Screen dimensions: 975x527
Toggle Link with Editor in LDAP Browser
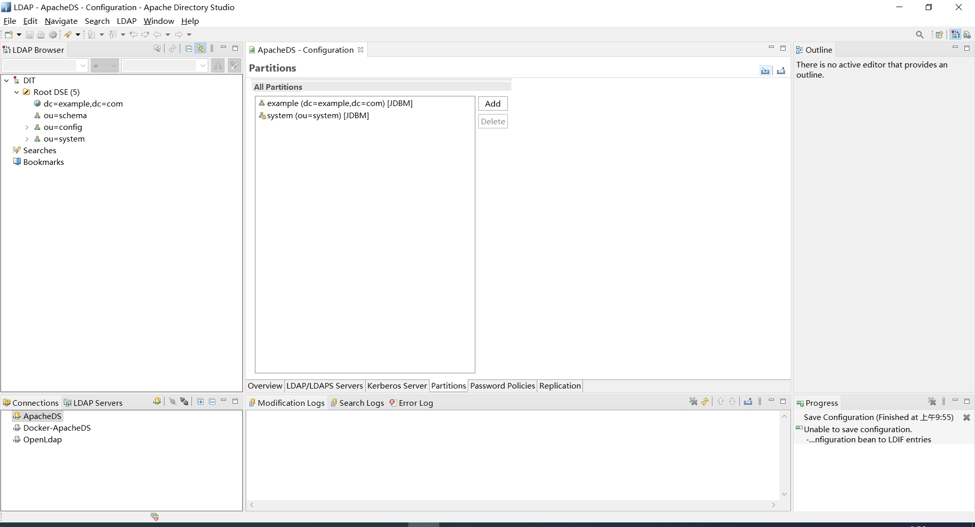coord(201,49)
